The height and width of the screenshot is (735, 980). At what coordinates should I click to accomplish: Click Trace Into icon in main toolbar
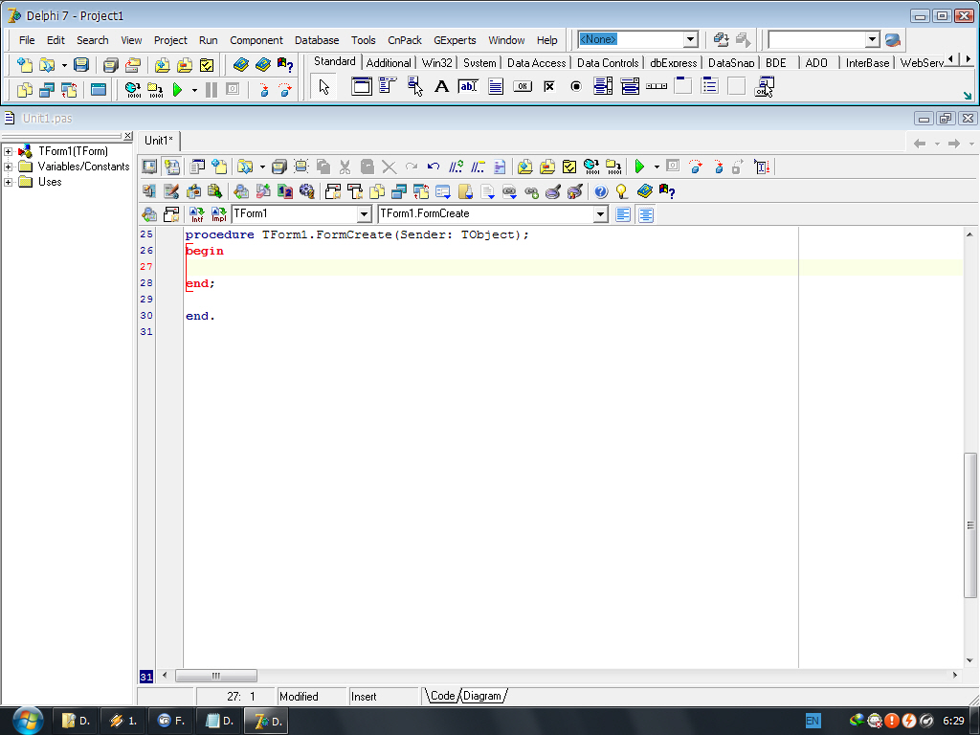264,90
